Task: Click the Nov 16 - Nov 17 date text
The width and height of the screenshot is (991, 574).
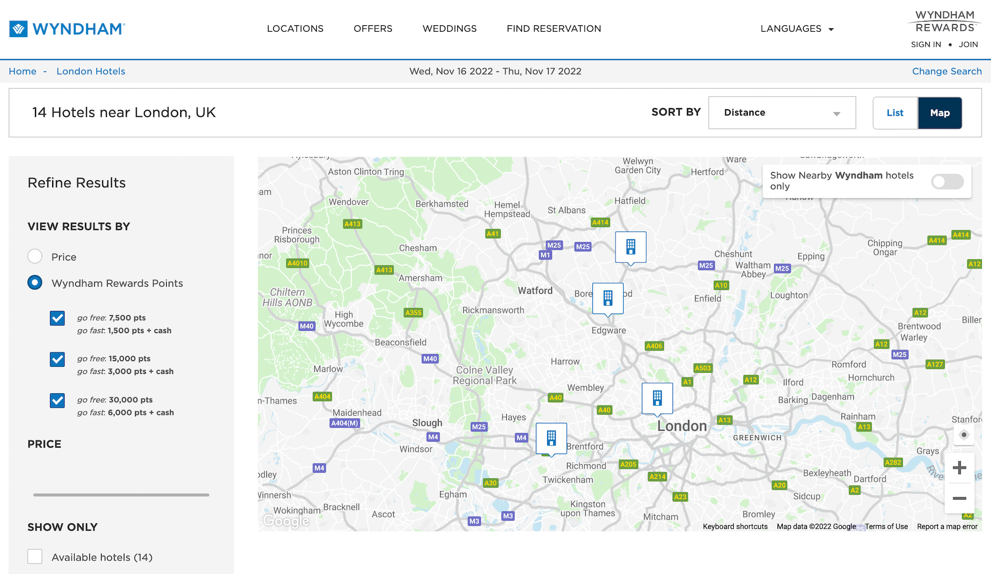Action: (495, 71)
